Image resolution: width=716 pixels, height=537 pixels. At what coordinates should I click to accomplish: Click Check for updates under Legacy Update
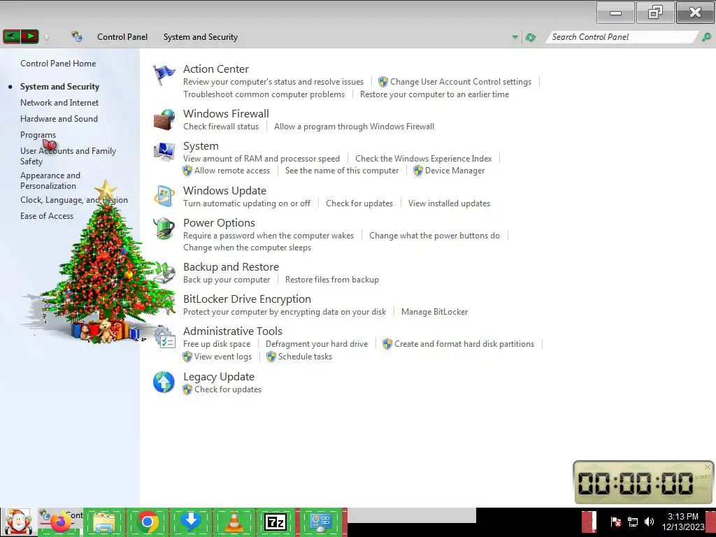point(228,389)
